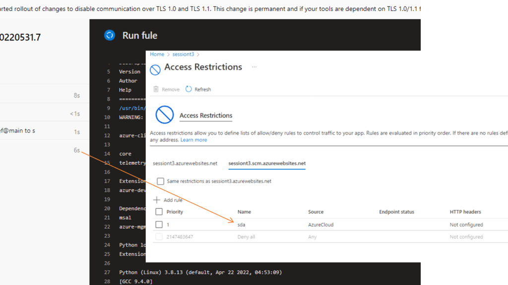Toggle the select-all checkbox in Priority header

coord(159,212)
